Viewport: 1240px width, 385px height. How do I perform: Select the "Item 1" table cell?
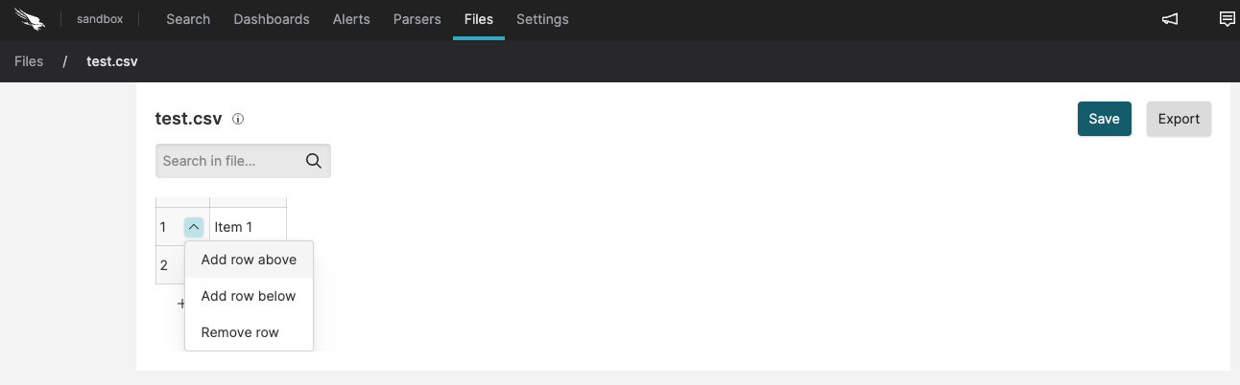pos(247,227)
